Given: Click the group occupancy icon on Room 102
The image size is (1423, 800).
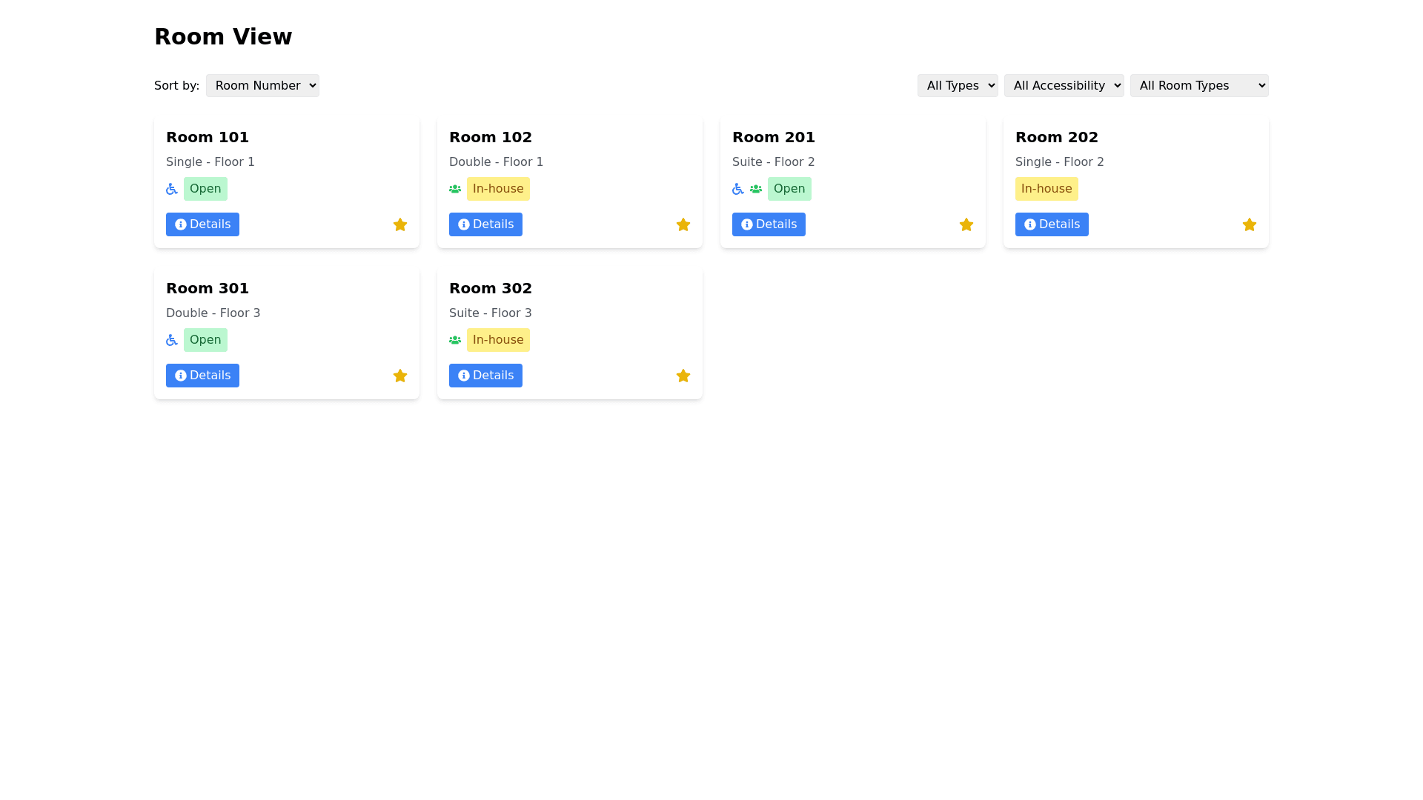Looking at the screenshot, I should (455, 189).
